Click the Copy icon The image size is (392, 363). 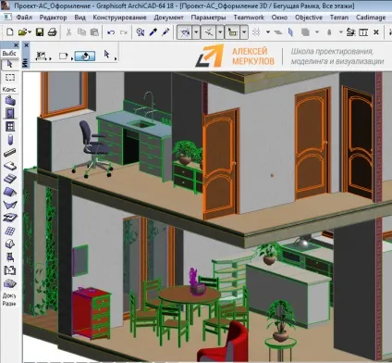[81, 31]
